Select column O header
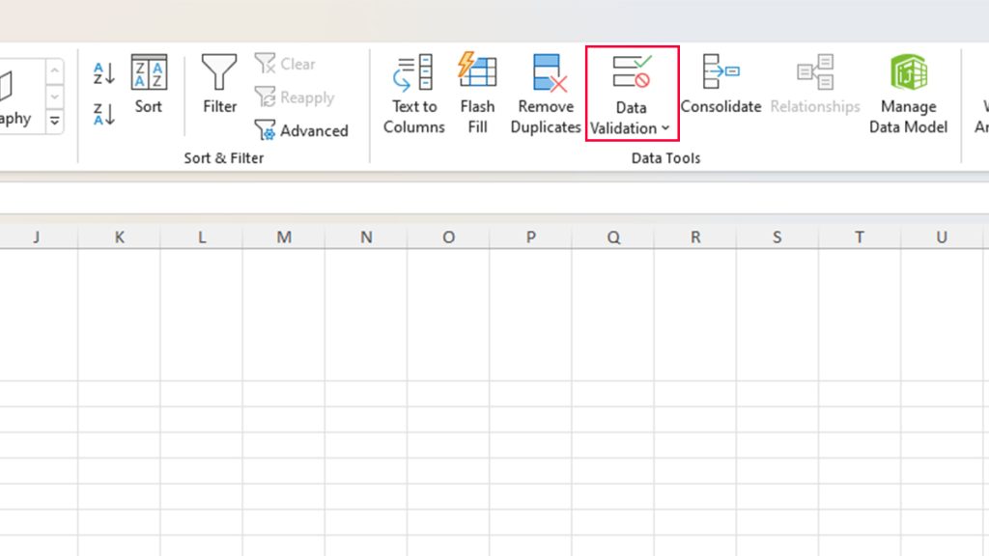The height and width of the screenshot is (556, 989). point(448,237)
